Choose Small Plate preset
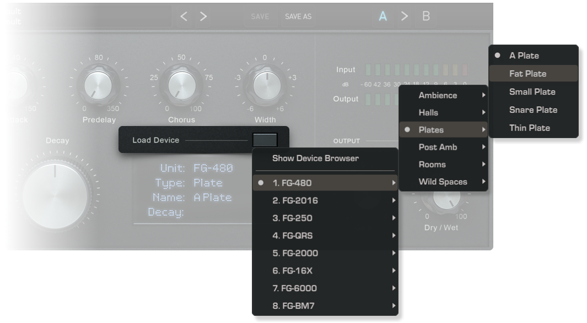The height and width of the screenshot is (323, 587). coord(534,91)
